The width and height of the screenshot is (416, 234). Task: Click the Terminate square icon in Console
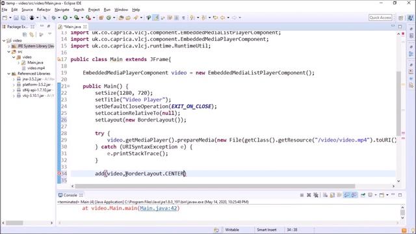point(302,195)
